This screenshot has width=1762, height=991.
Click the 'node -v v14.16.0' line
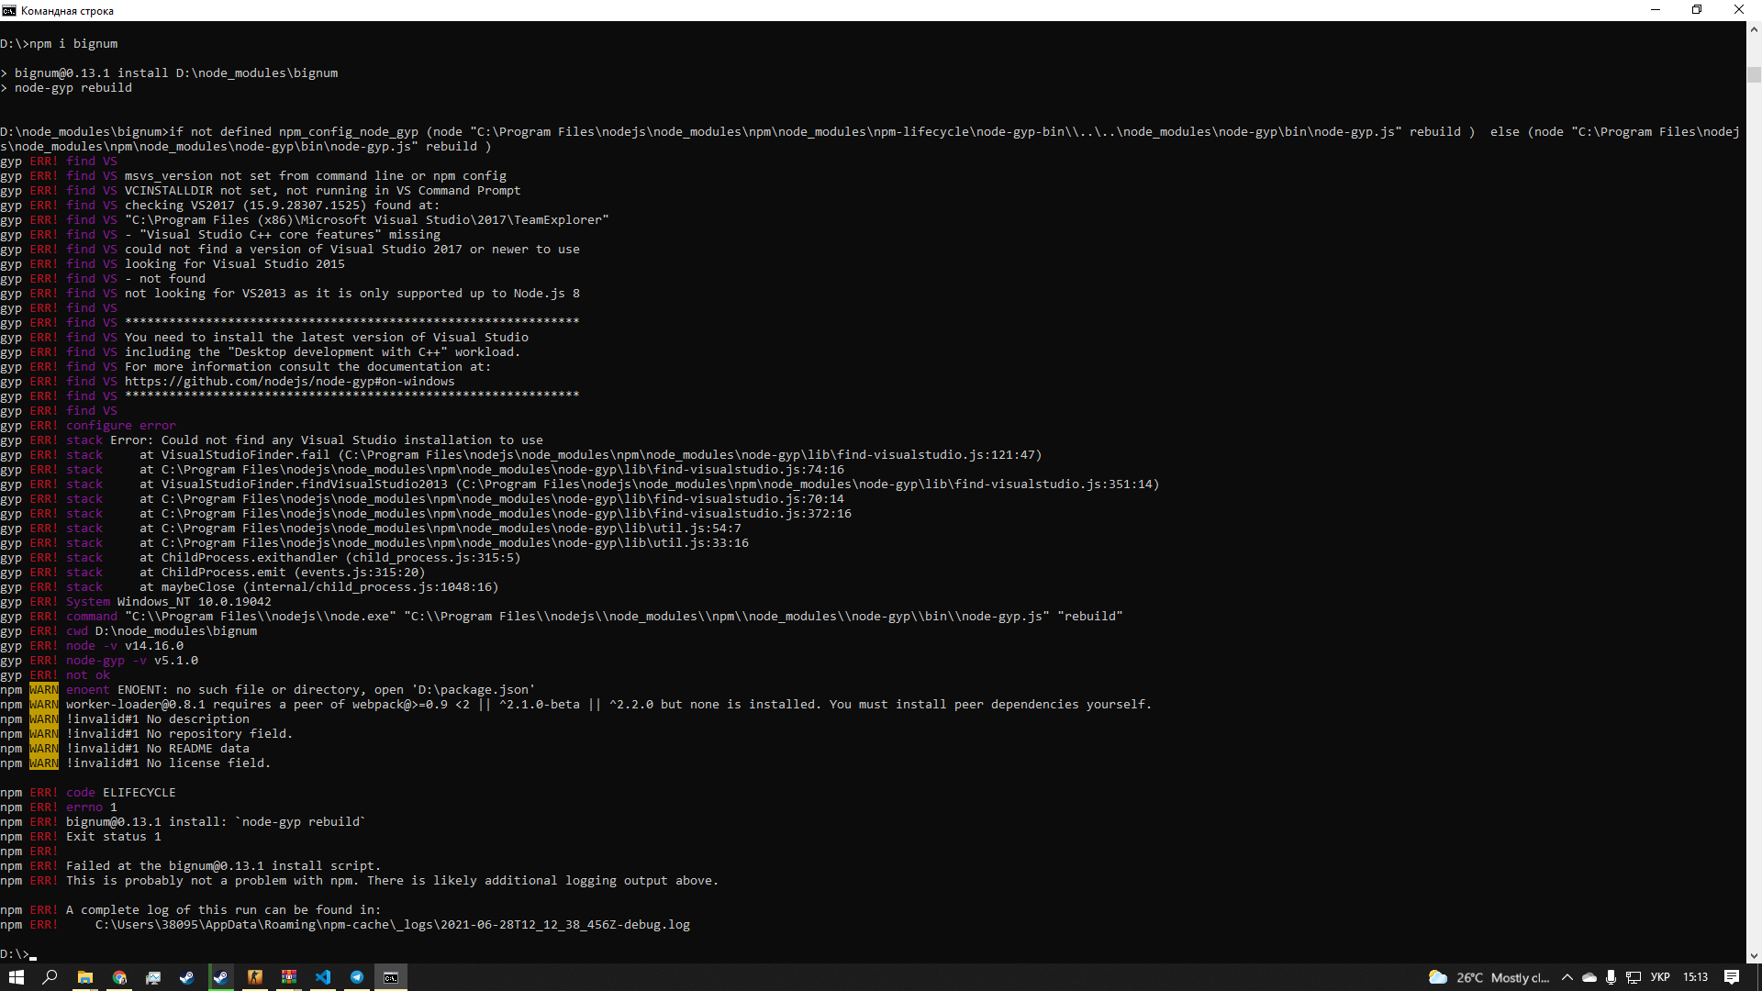(x=92, y=646)
